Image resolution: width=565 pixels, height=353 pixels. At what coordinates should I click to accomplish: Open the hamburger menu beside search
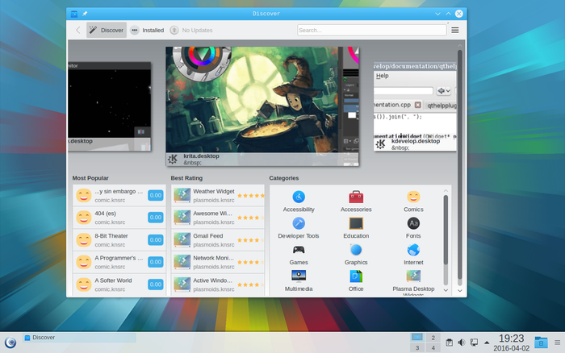tap(455, 30)
